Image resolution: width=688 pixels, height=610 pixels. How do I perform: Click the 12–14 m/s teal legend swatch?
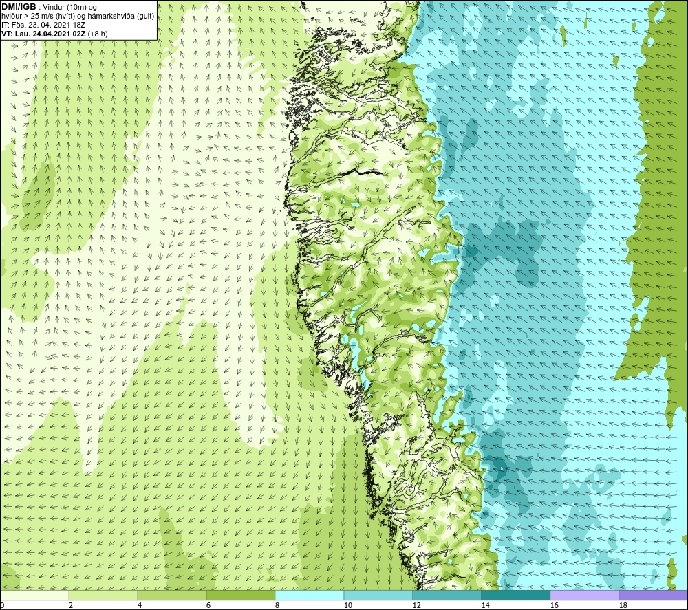coord(447,595)
